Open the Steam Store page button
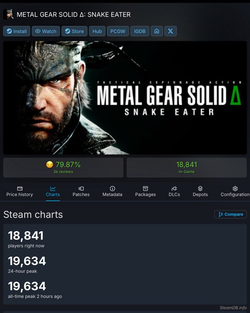 74,31
